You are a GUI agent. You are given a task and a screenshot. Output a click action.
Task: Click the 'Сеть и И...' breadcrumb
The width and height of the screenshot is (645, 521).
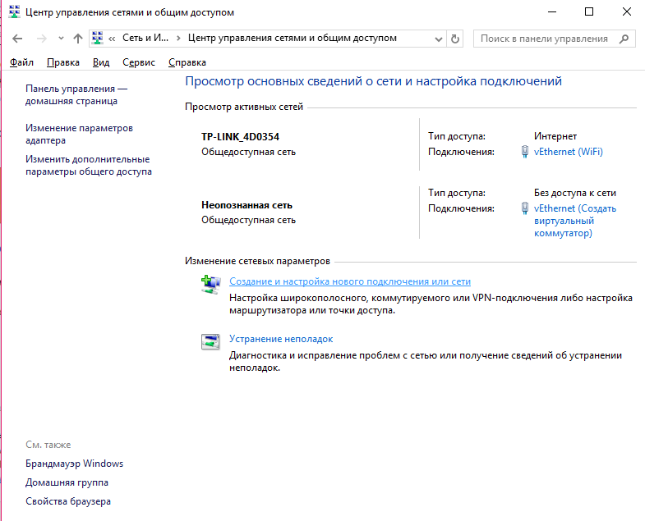[145, 39]
